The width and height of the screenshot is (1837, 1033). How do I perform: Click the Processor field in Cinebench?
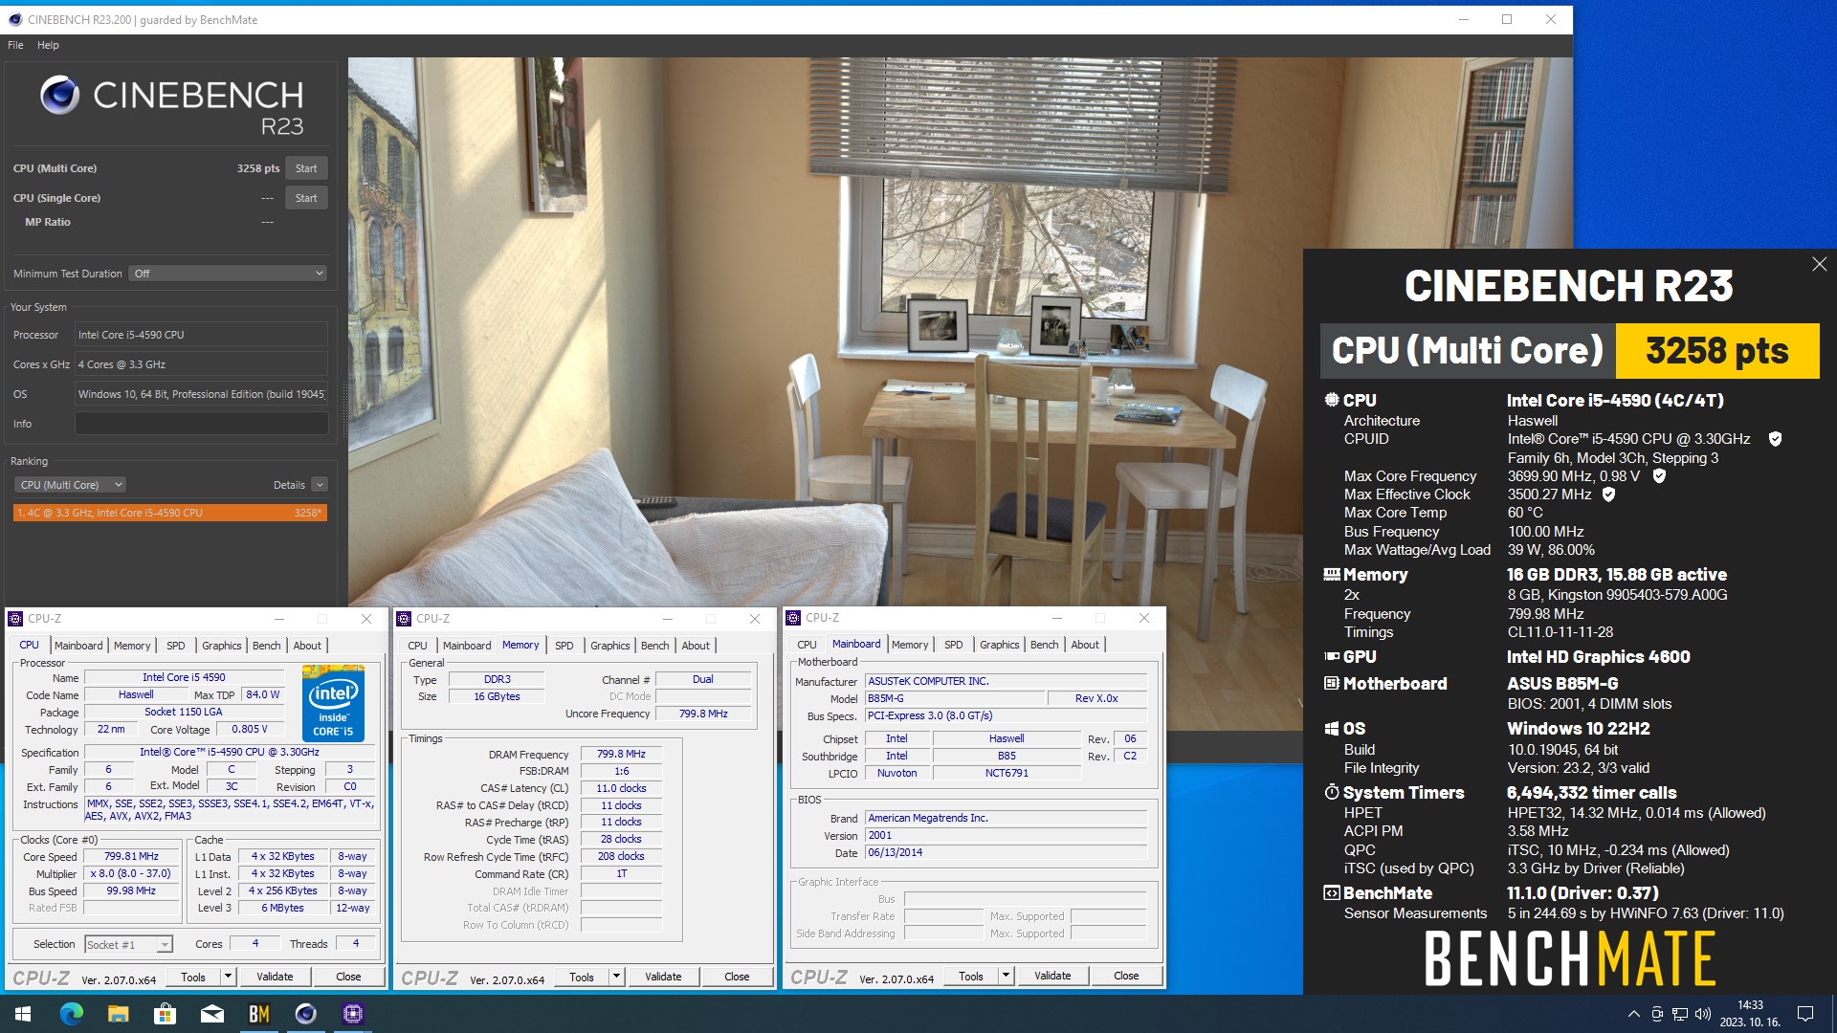[201, 335]
